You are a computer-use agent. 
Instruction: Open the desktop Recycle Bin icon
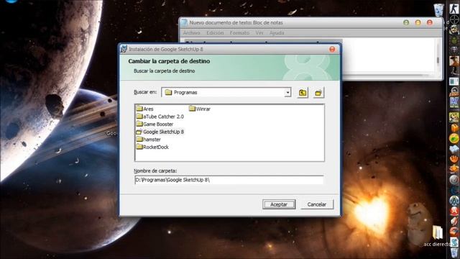[439, 9]
